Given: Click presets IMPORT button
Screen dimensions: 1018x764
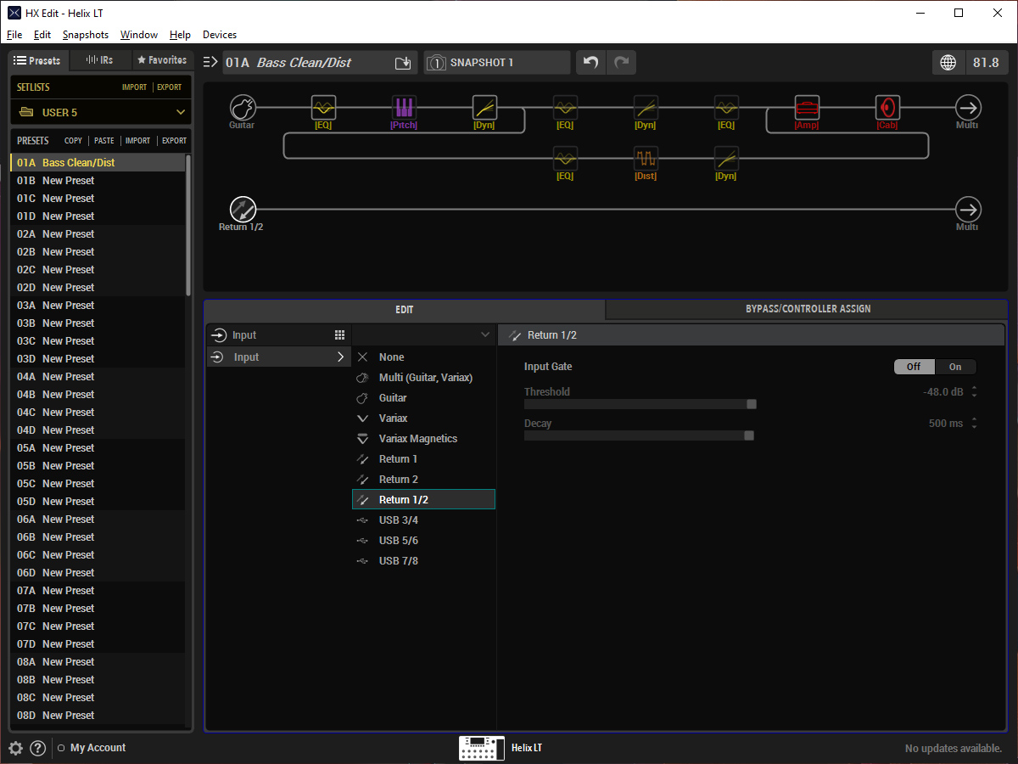Looking at the screenshot, I should (137, 141).
